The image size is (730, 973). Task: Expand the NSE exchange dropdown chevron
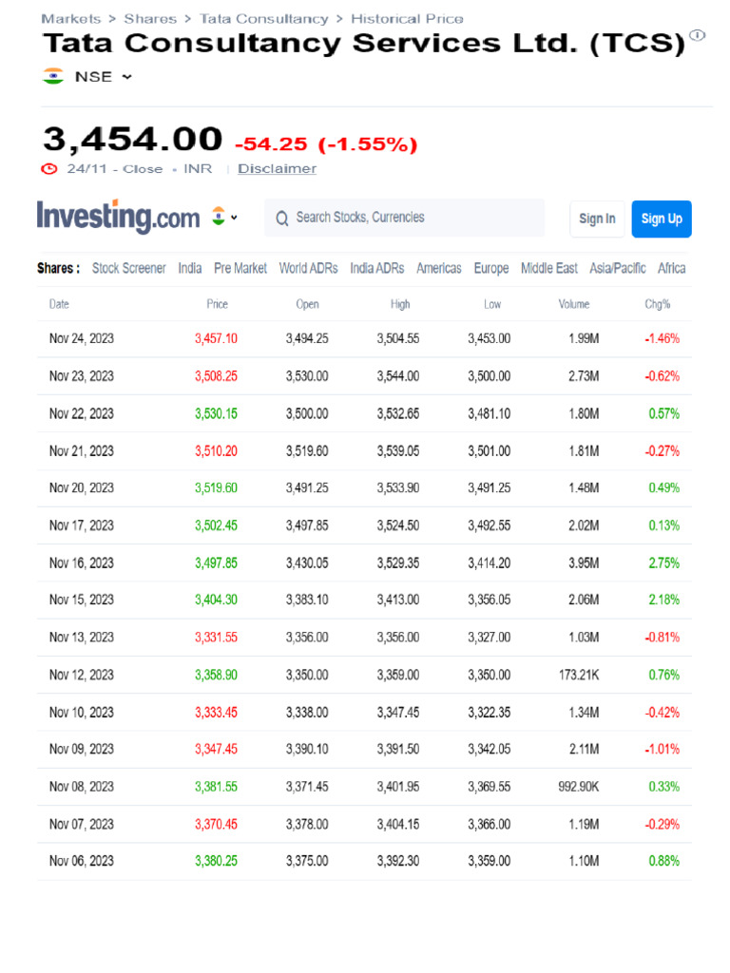pos(127,77)
